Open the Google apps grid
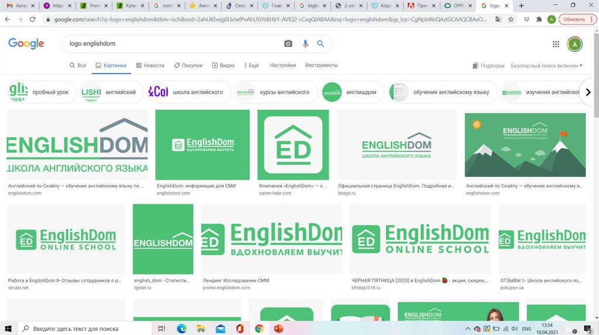 click(x=556, y=44)
